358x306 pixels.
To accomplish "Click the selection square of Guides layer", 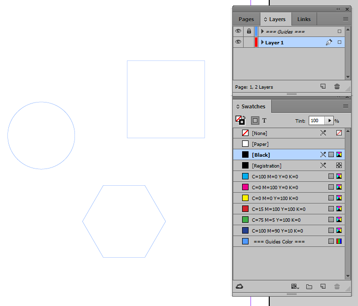I will click(339, 31).
